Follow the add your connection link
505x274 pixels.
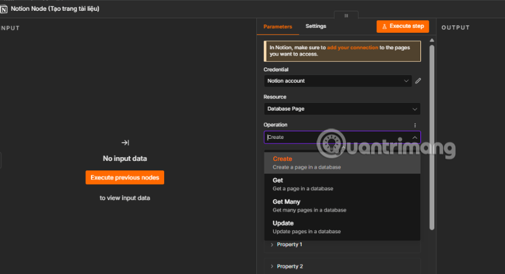[x=352, y=47]
